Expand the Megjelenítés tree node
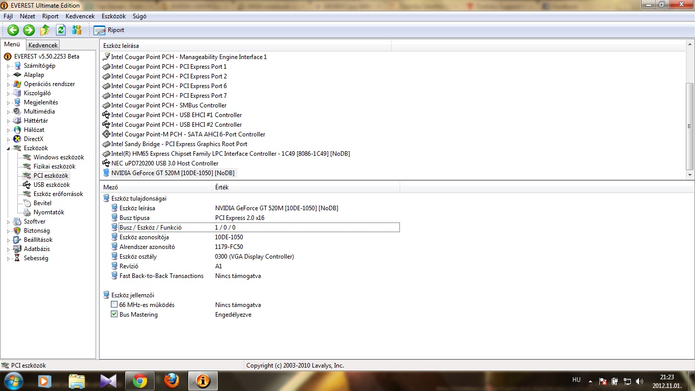The image size is (695, 391). click(x=8, y=102)
